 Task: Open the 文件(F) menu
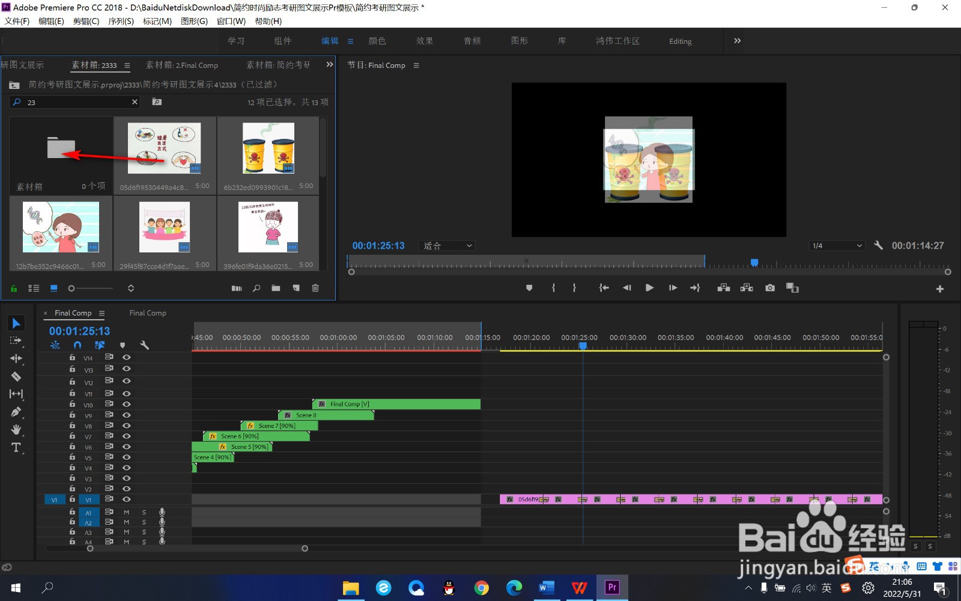coord(17,21)
